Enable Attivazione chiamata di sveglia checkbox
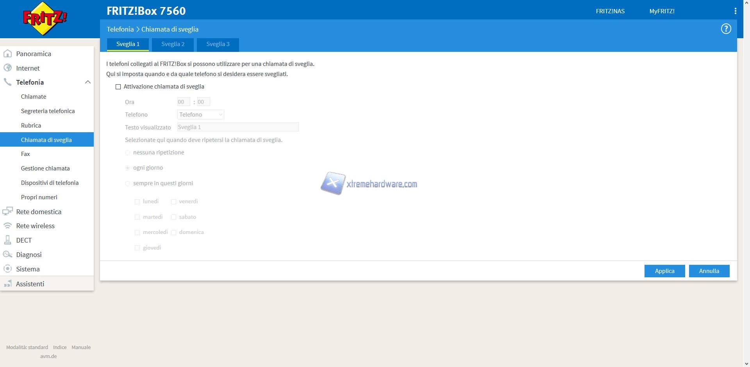750x367 pixels. (118, 87)
